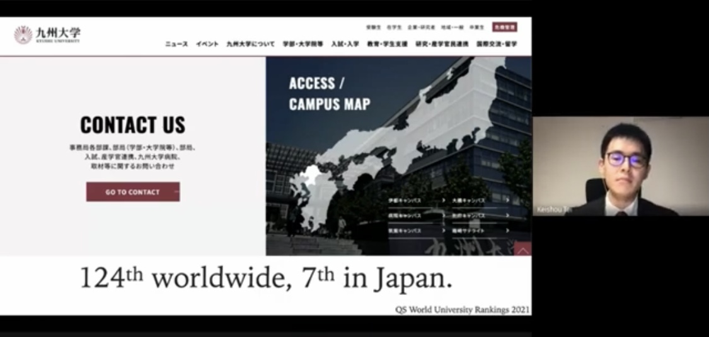Follow the 卒業生 audience link
This screenshot has width=709, height=337.
pos(476,28)
